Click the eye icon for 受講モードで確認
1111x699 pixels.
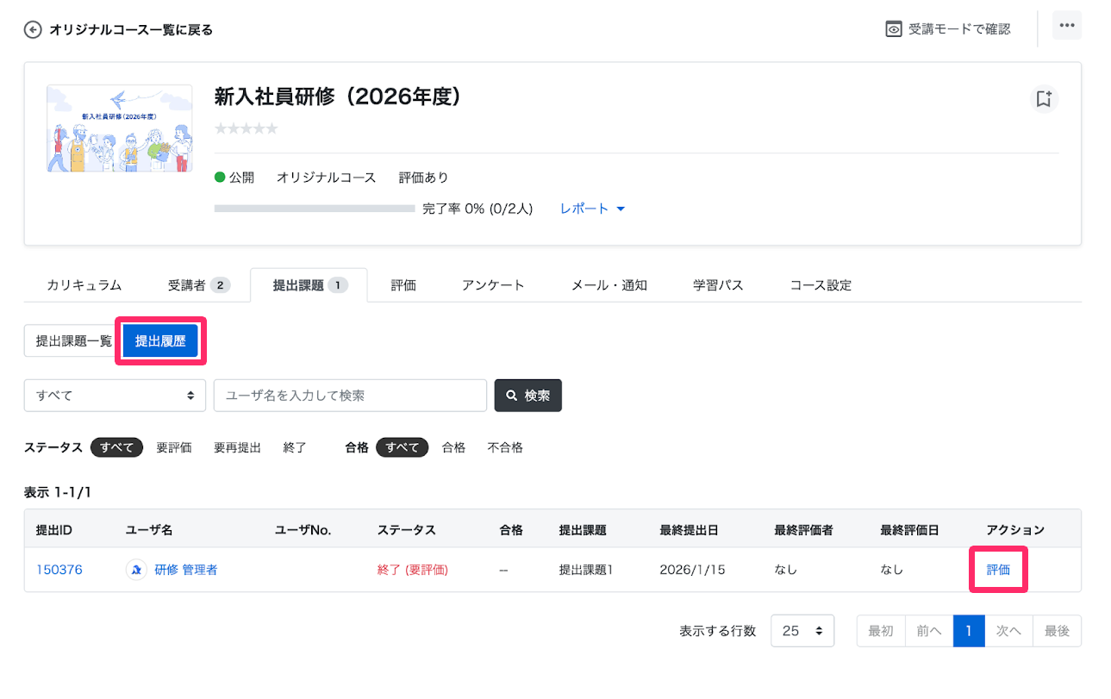pyautogui.click(x=894, y=29)
